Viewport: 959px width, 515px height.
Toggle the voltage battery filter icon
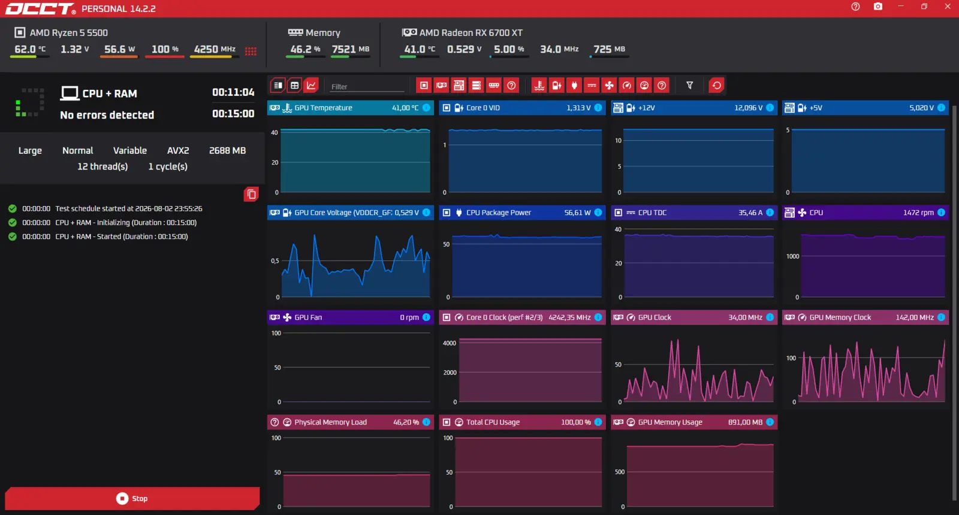pos(557,86)
